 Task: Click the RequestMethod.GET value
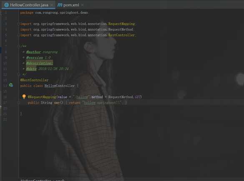click(125, 97)
